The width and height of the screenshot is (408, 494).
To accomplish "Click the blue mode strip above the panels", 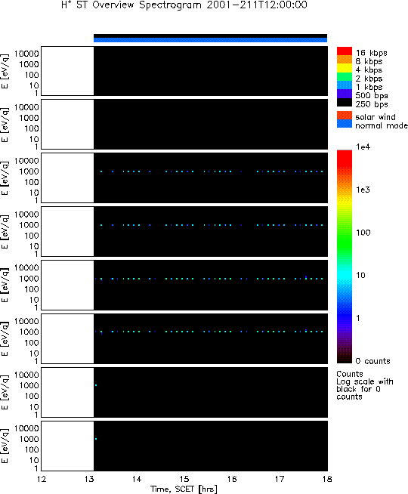I will pyautogui.click(x=211, y=40).
